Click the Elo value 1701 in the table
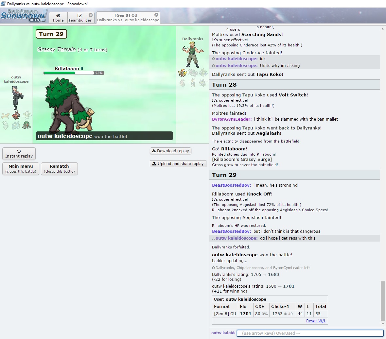Screen dimensions: 386x339 [245, 314]
